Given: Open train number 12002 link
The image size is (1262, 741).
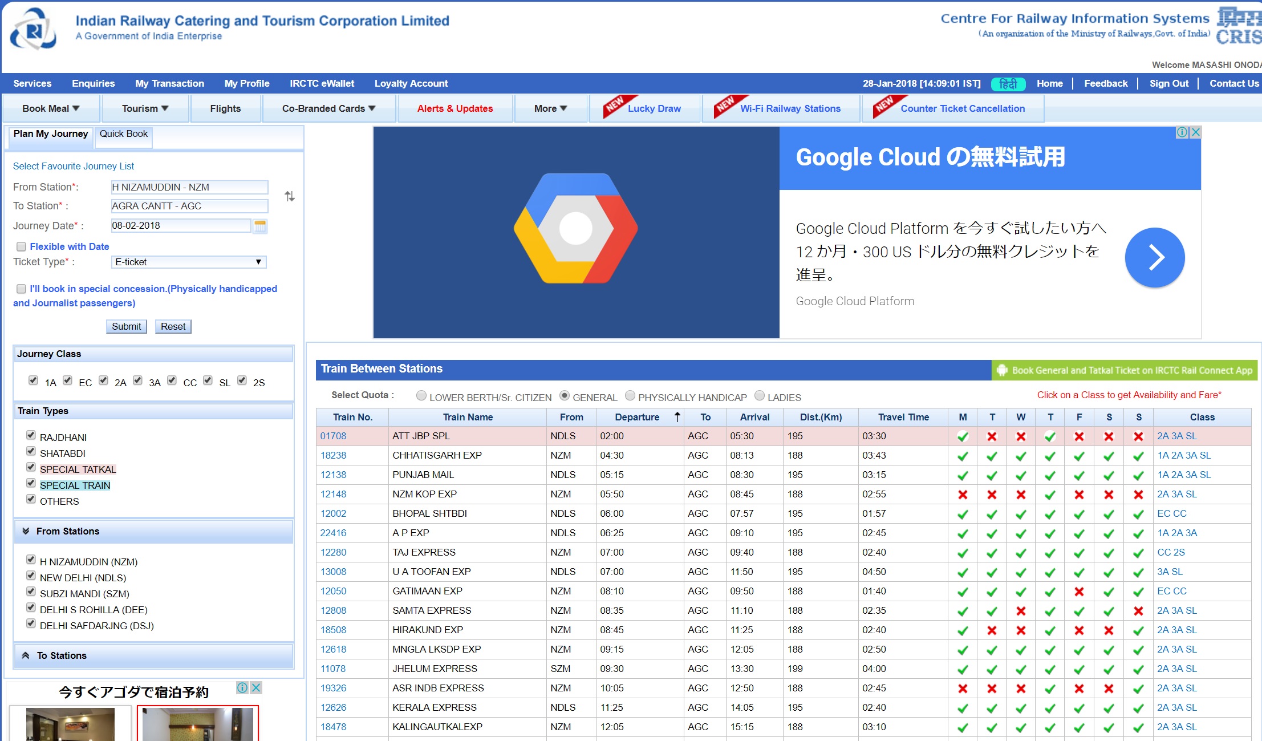Looking at the screenshot, I should pos(333,513).
